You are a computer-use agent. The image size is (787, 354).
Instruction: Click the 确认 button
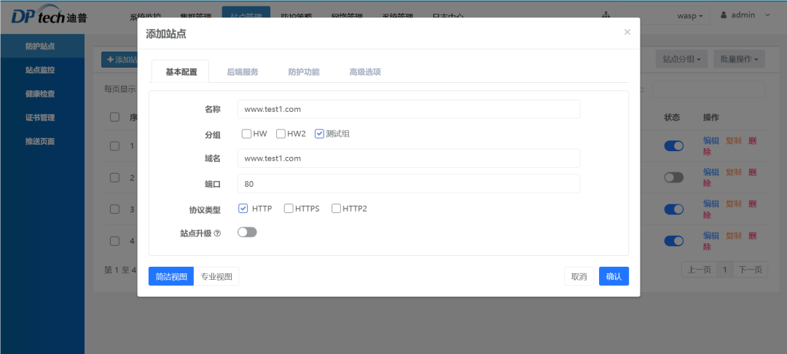(614, 276)
